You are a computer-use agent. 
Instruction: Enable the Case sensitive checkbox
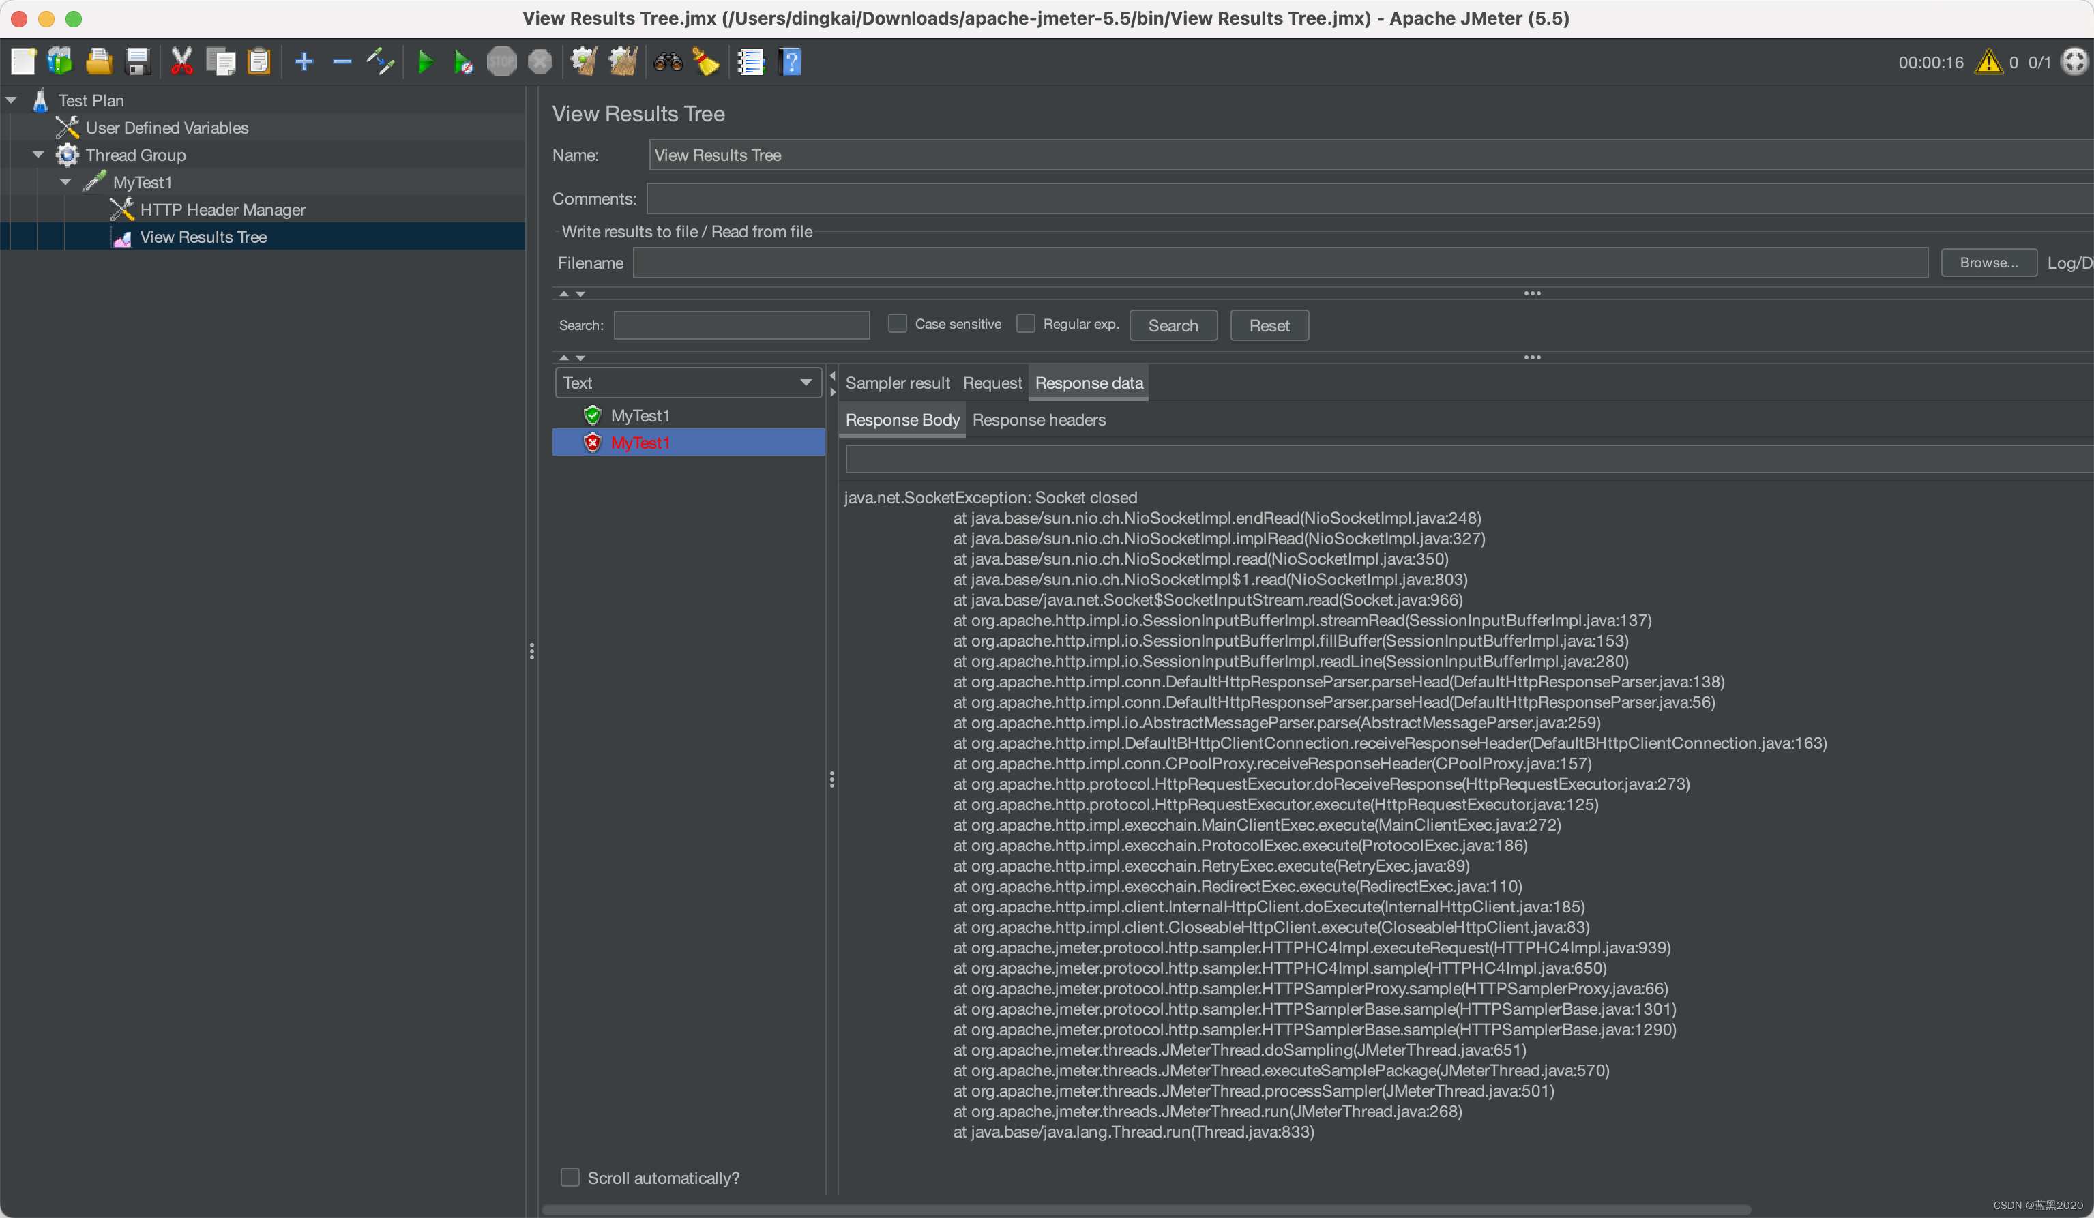pyautogui.click(x=898, y=323)
